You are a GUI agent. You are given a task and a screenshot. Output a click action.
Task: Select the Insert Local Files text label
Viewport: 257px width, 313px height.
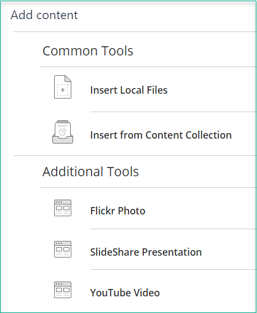click(128, 90)
